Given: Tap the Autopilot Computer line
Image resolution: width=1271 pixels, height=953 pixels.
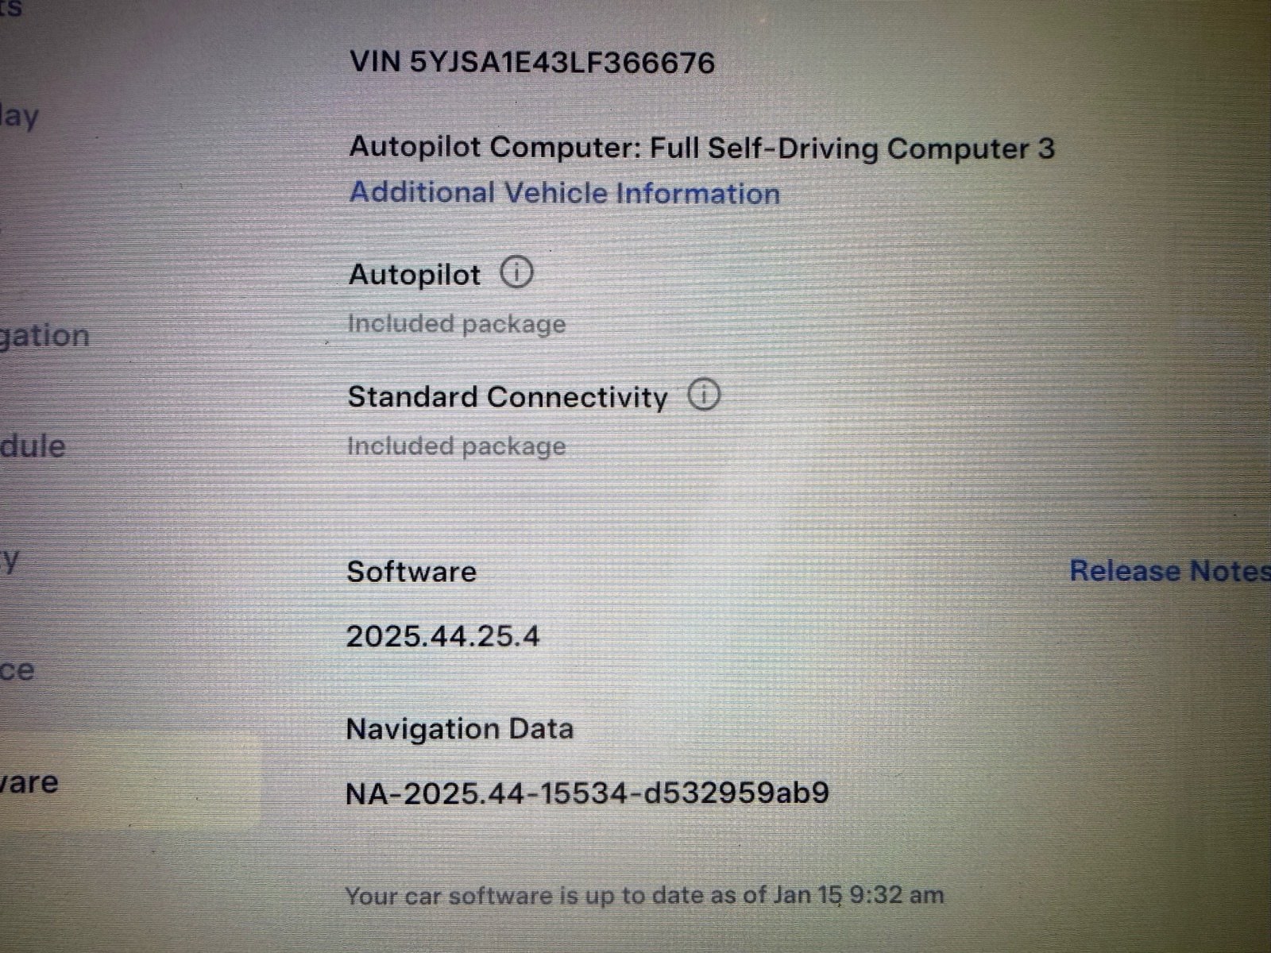Looking at the screenshot, I should (702, 148).
